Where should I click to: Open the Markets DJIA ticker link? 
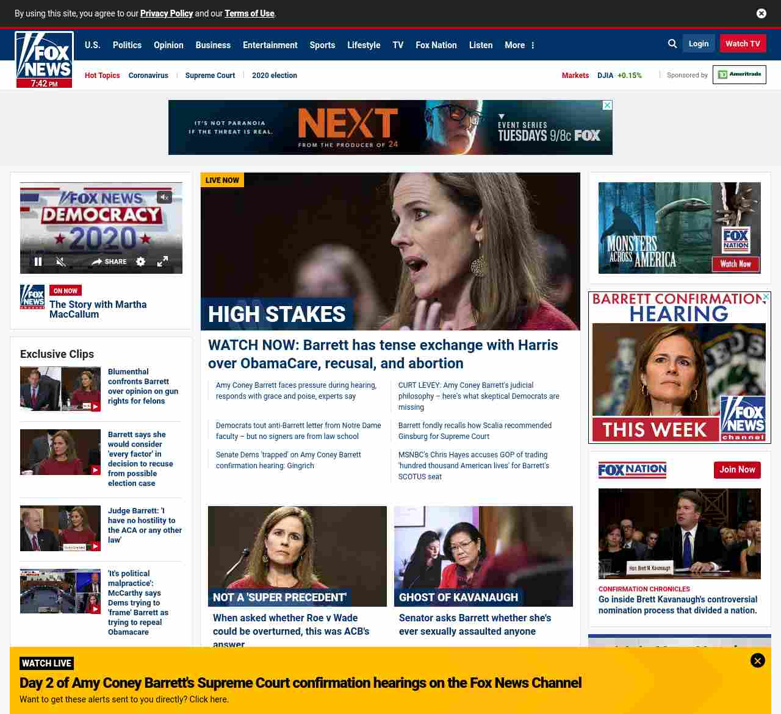point(619,76)
